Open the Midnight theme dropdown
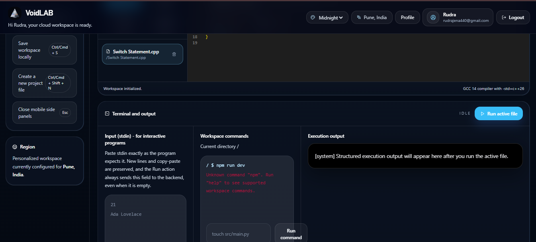The width and height of the screenshot is (536, 242). click(327, 18)
